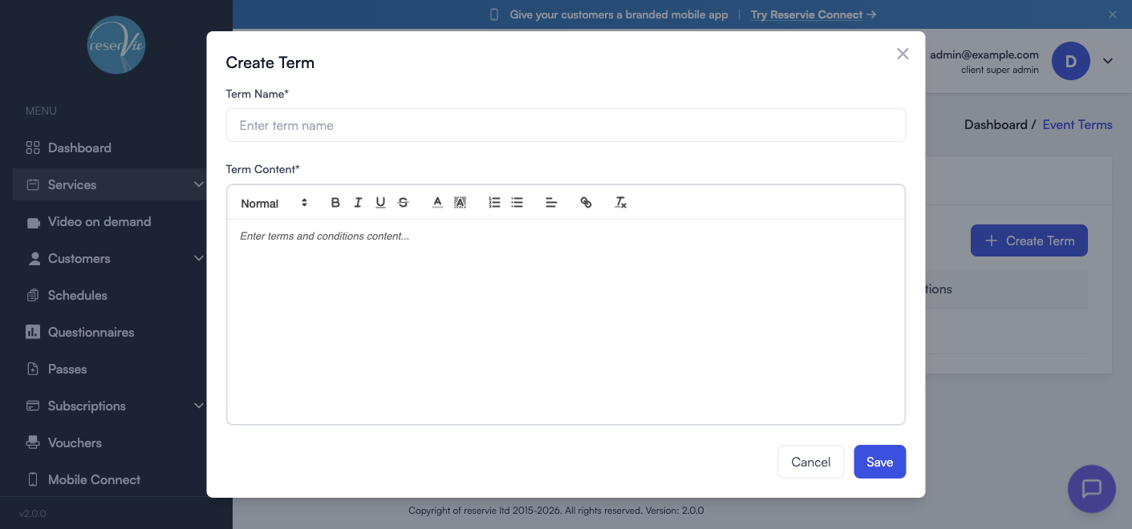
Task: Click the Reservie logo
Action: [x=116, y=45]
